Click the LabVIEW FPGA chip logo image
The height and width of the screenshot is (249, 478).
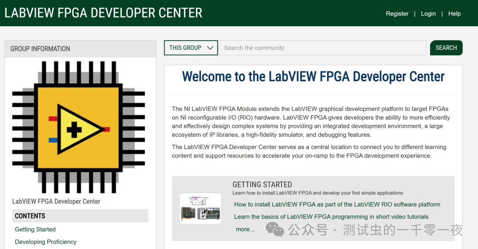coord(78,127)
